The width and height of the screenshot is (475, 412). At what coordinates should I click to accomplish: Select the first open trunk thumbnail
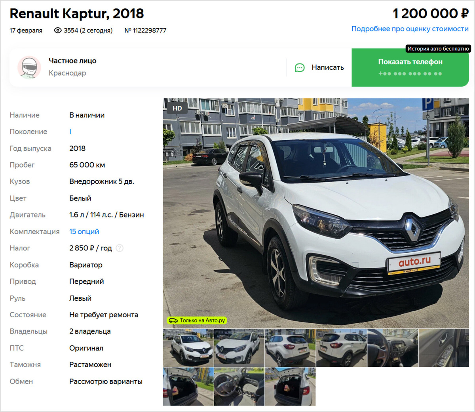coord(188,387)
